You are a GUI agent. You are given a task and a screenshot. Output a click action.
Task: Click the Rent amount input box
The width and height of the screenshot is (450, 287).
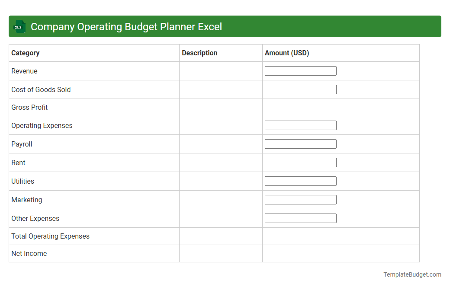click(x=300, y=162)
